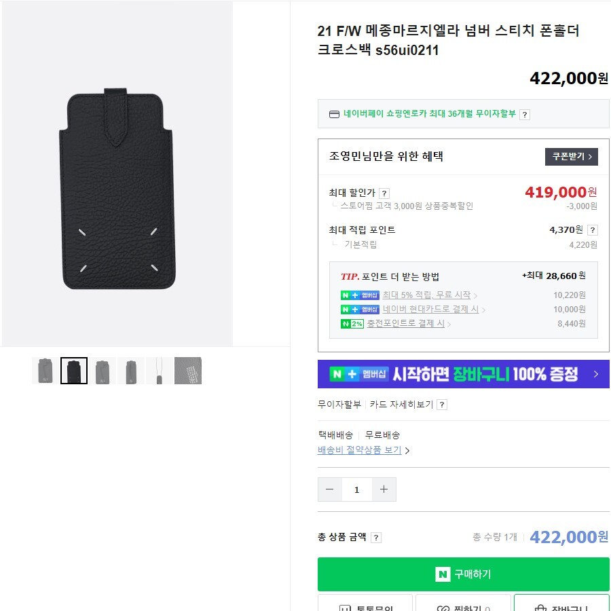
Task: Click the quantity input field
Action: coord(356,489)
